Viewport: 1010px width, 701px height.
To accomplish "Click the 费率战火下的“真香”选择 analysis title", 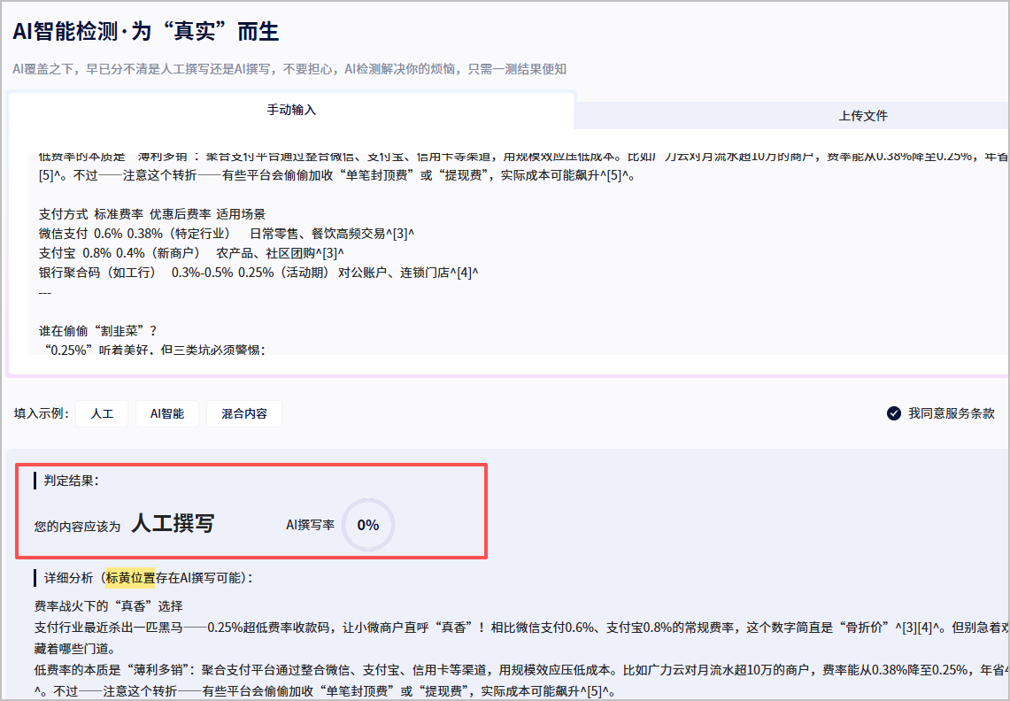I will (x=108, y=606).
